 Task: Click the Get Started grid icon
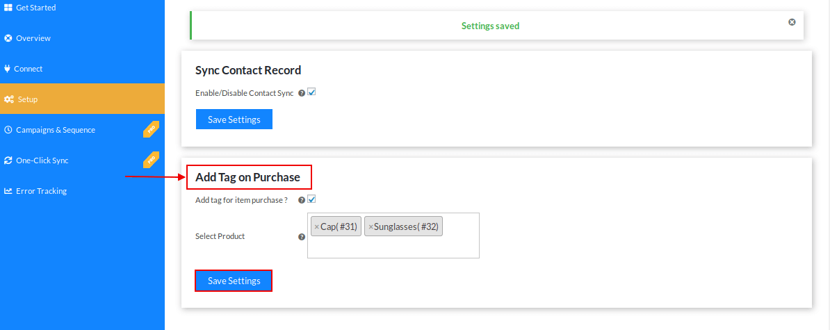point(8,8)
